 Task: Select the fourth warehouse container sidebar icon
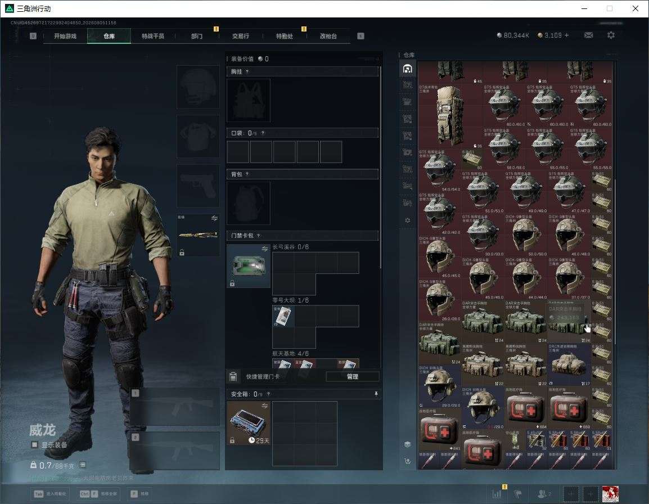point(408,119)
